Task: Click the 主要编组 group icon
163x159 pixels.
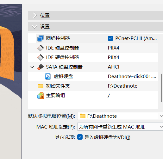Action: click(x=41, y=96)
